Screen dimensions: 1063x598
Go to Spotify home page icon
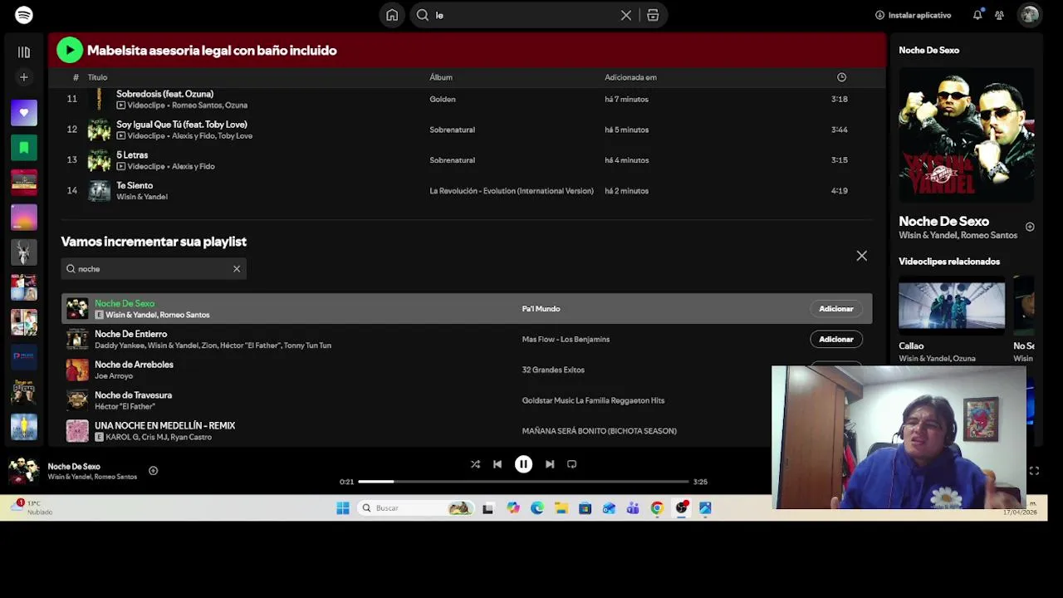(392, 15)
